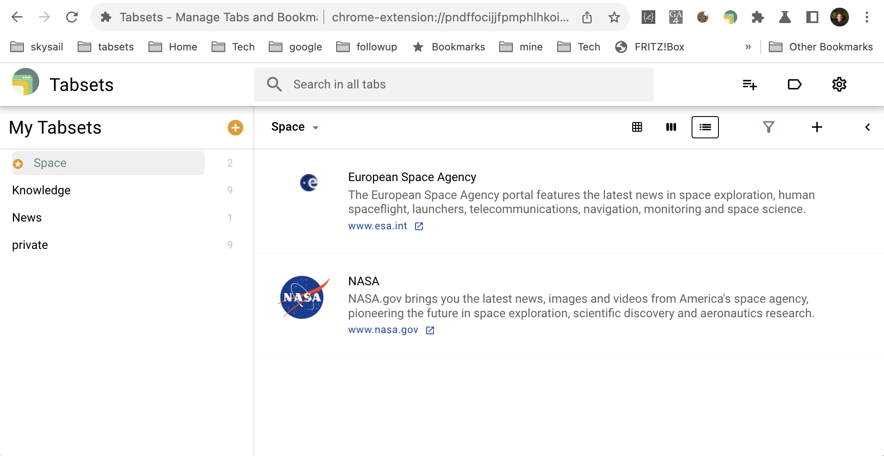This screenshot has height=456, width=884.
Task: Open the Chrome profile avatar
Action: point(840,17)
